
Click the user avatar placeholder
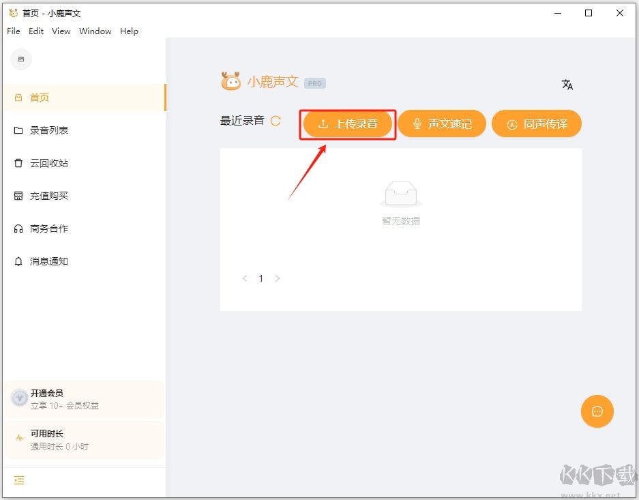(x=20, y=59)
